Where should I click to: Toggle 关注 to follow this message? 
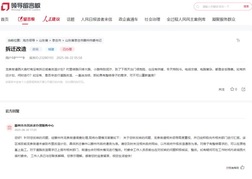[x=221, y=89]
